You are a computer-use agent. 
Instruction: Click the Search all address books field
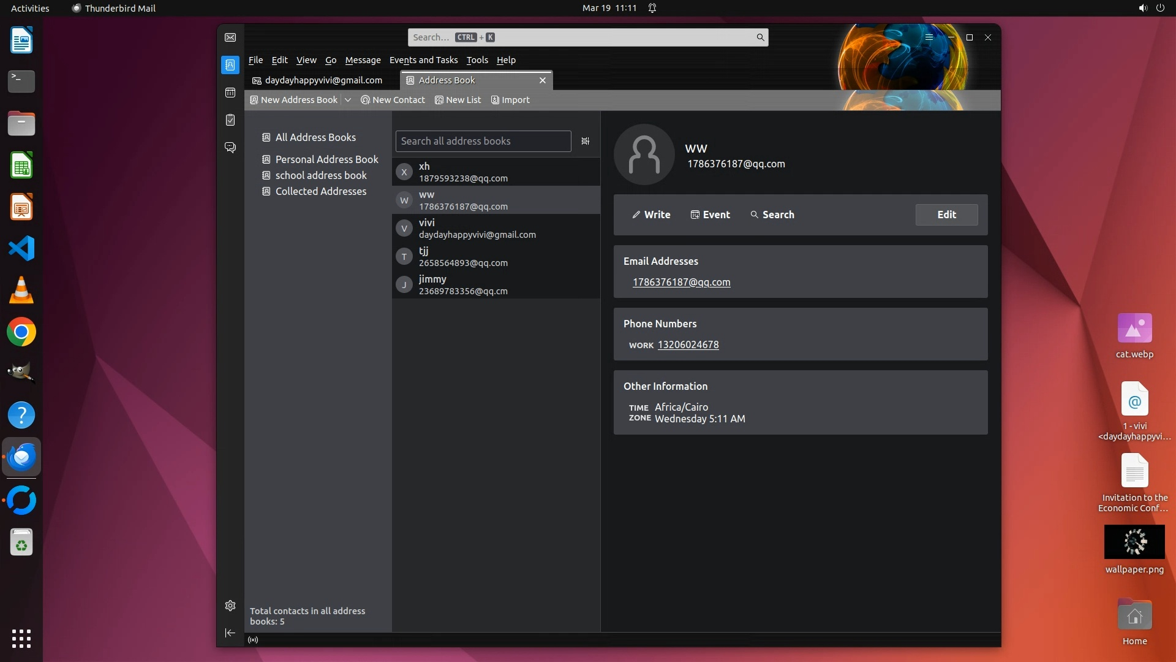coord(483,141)
